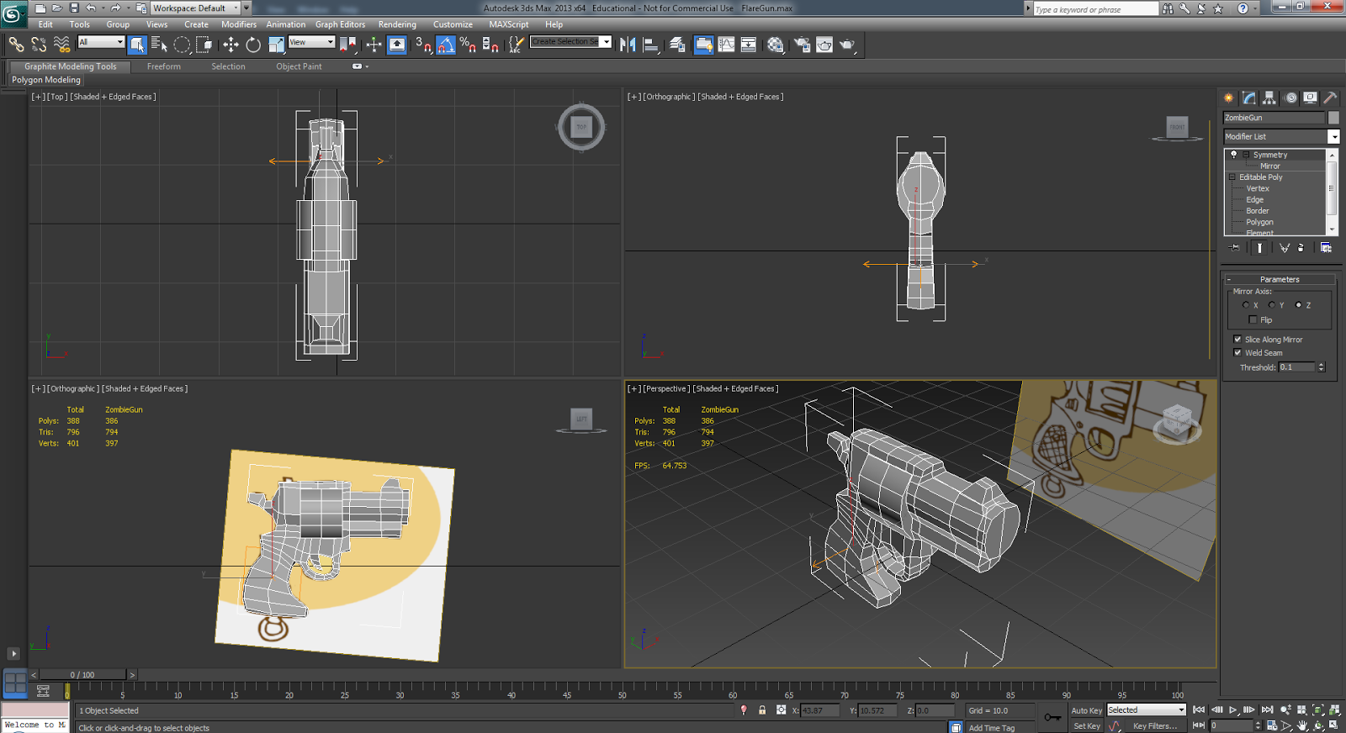Viewport: 1346px width, 733px height.
Task: Select the X mirror axis radio button
Action: click(x=1246, y=305)
